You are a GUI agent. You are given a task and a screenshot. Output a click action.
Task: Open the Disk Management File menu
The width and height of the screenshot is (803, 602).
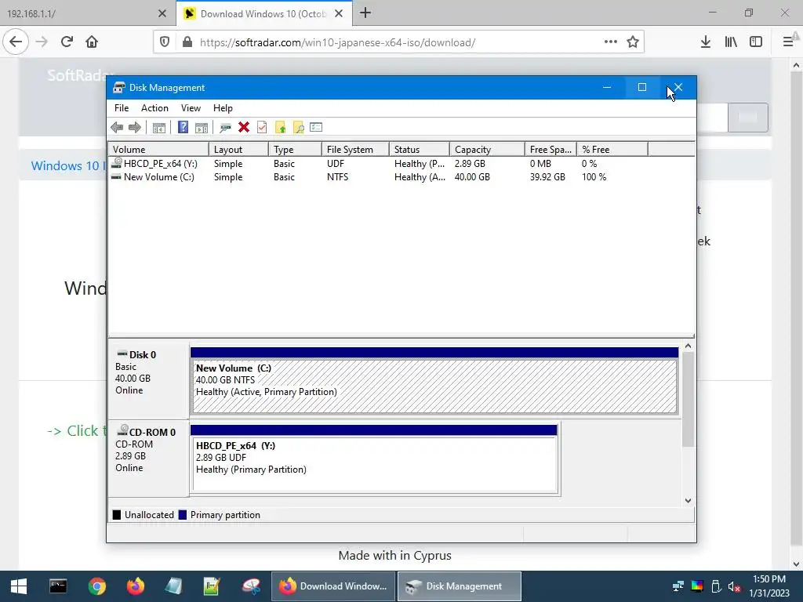point(122,108)
